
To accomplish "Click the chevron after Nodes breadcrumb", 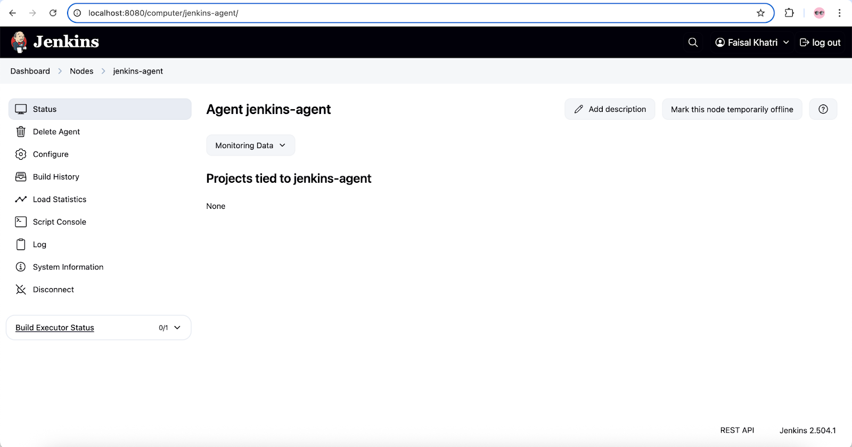I will pyautogui.click(x=103, y=71).
